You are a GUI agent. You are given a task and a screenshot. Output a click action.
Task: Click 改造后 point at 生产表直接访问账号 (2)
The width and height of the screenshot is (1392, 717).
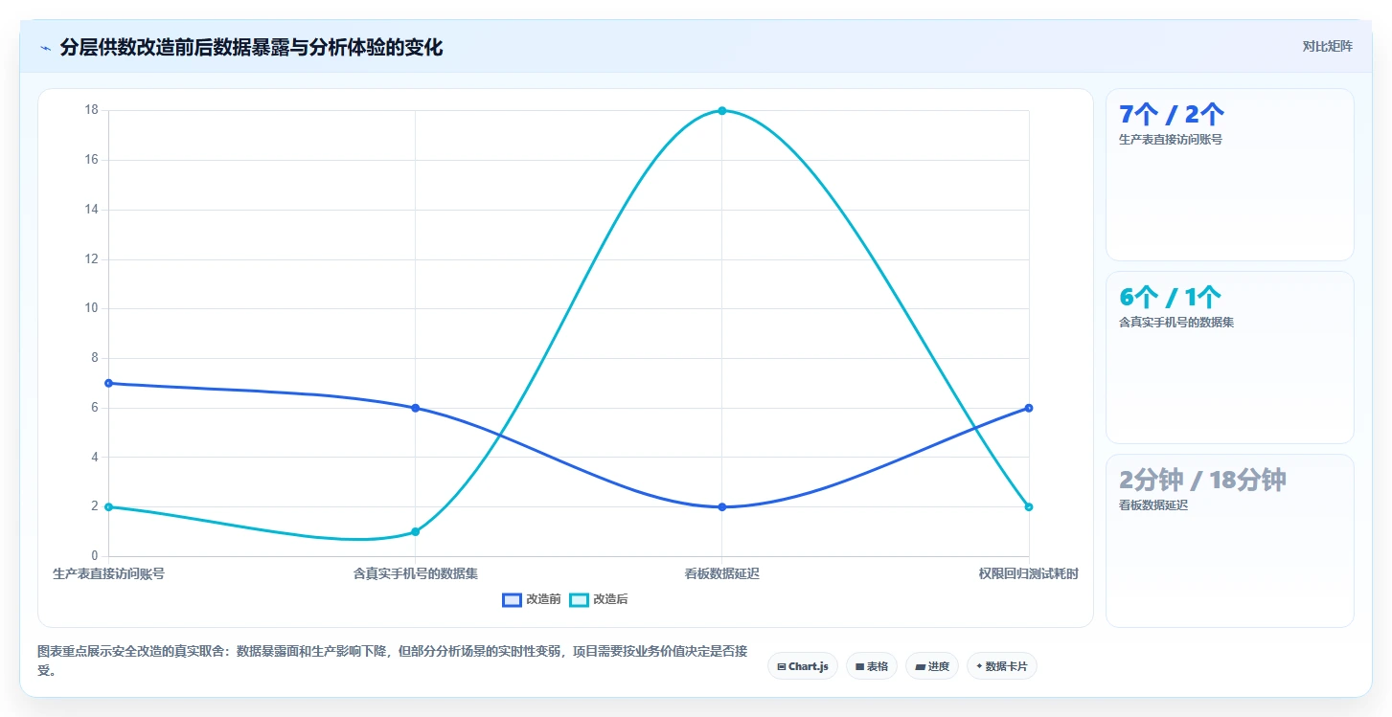(x=108, y=506)
